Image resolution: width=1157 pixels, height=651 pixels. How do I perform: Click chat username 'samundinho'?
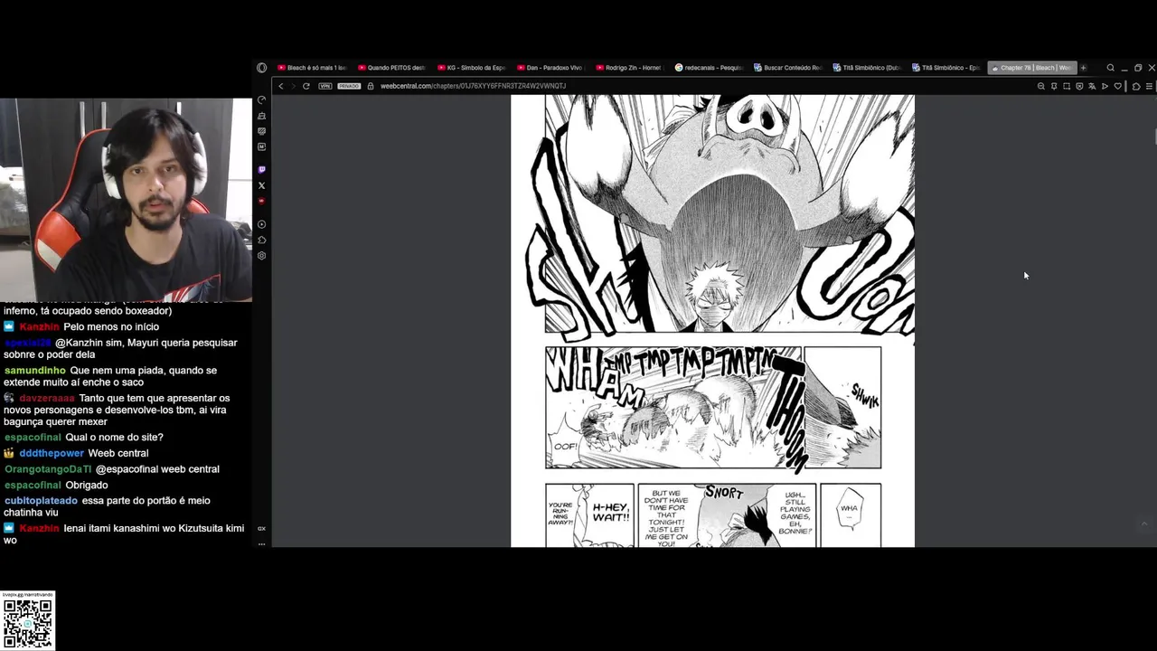[35, 371]
